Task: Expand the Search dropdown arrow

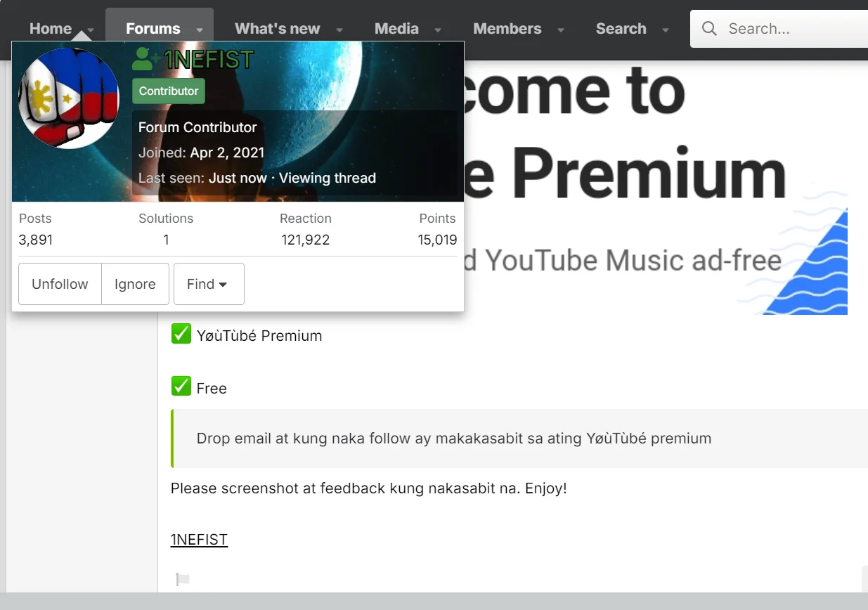Action: click(x=666, y=30)
